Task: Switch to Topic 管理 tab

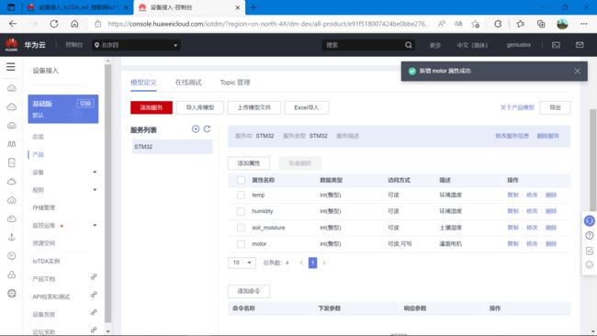Action: 235,83
